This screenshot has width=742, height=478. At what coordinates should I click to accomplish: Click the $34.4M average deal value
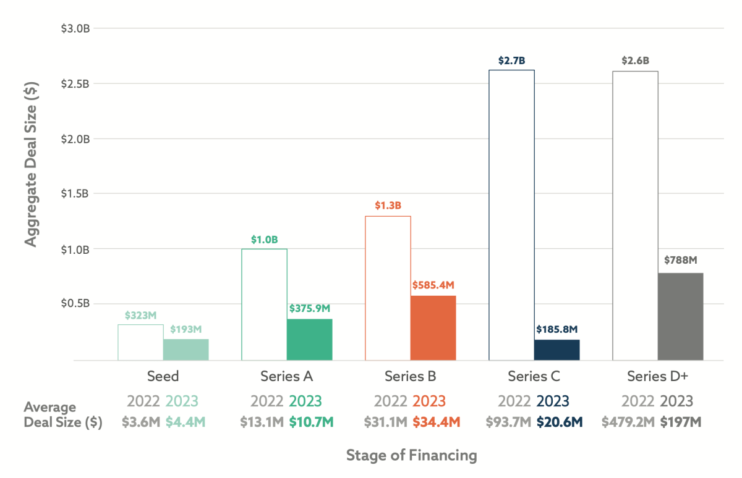tap(437, 422)
